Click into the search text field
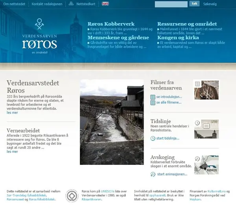Image resolution: width=236 pixels, height=213 pixels. click(x=171, y=4)
